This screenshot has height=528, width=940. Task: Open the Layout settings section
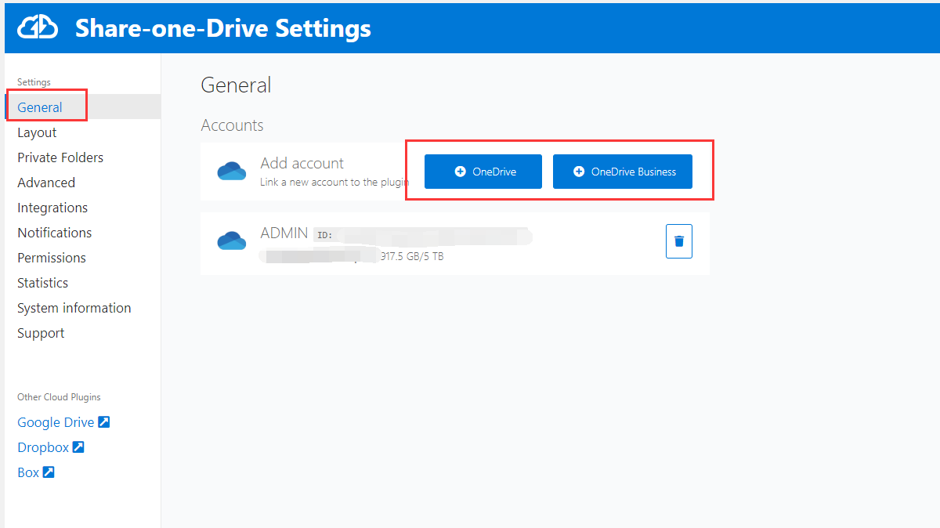pos(37,132)
